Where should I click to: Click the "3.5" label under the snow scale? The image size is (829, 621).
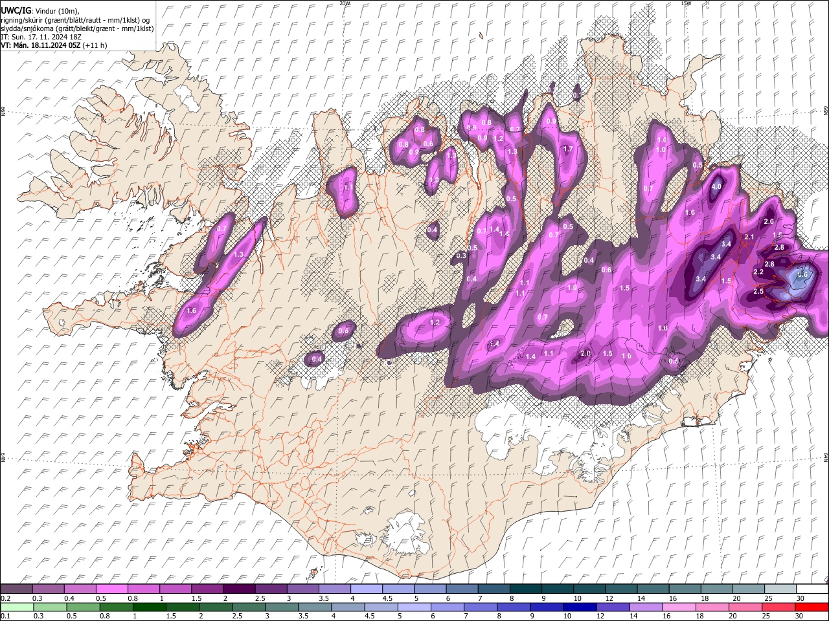point(323,598)
